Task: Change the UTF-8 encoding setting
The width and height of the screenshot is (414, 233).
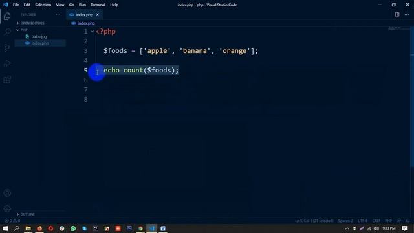Action: 362,221
